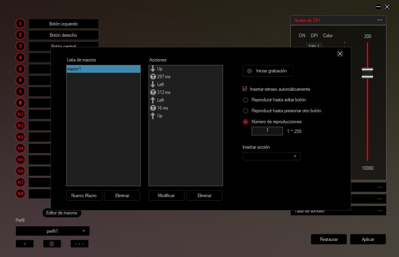Viewport: 399px width, 257px height.
Task: Select the key-up Left action
Action: (185, 100)
